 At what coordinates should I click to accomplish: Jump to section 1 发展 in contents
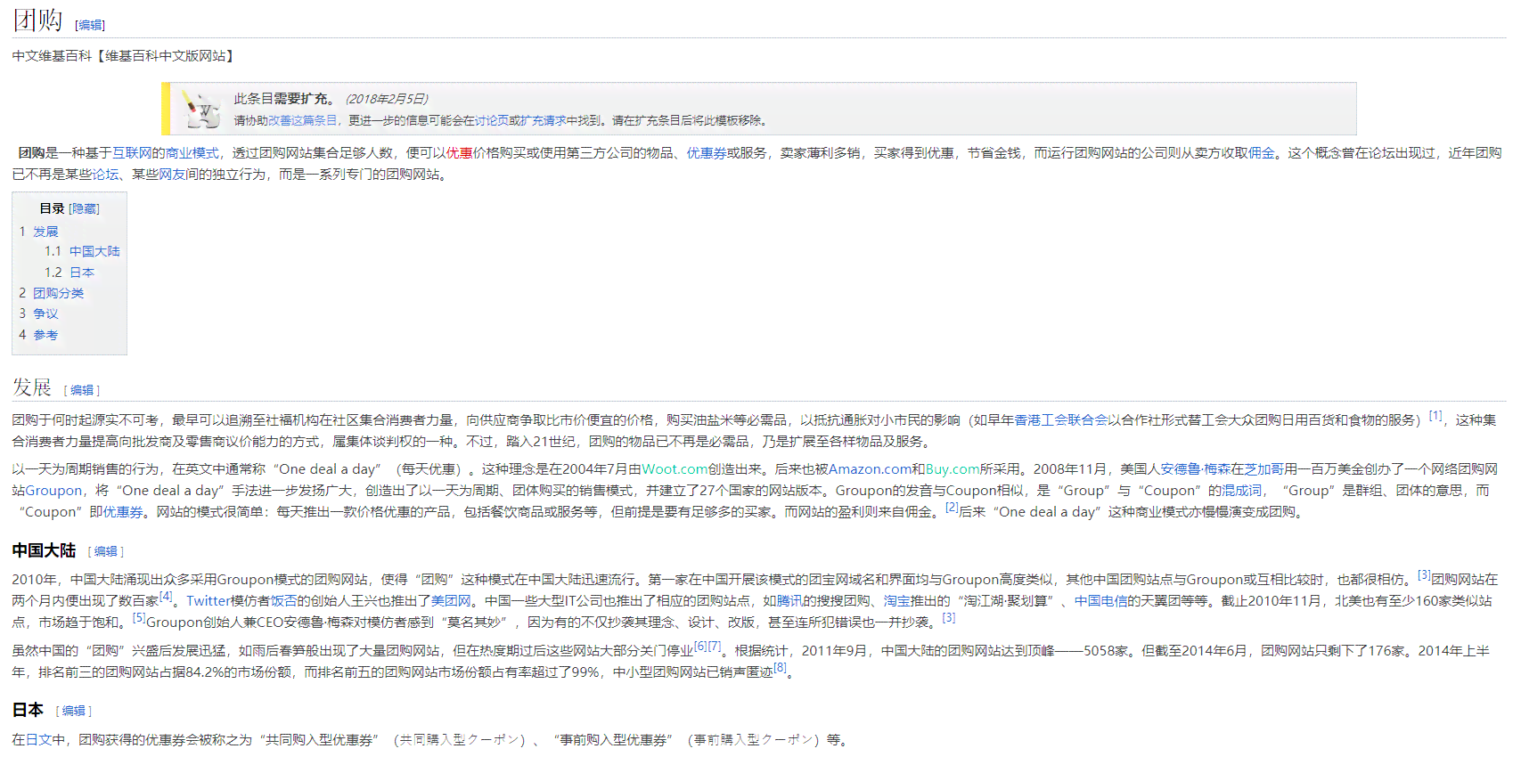point(45,232)
